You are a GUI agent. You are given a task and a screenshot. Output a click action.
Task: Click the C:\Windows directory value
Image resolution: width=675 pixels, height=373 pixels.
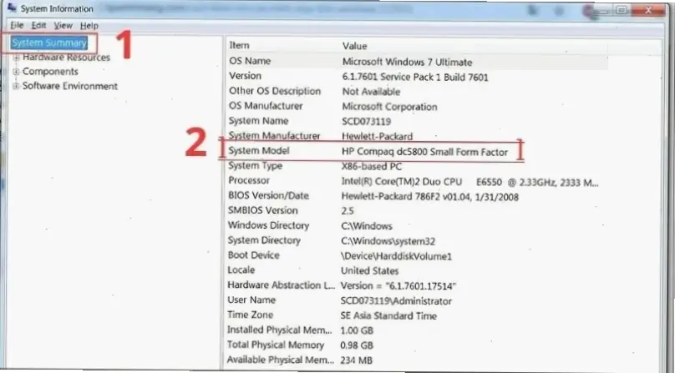pos(367,226)
